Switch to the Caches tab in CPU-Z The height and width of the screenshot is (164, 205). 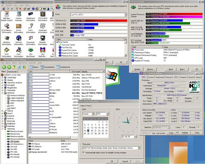tap(151, 77)
